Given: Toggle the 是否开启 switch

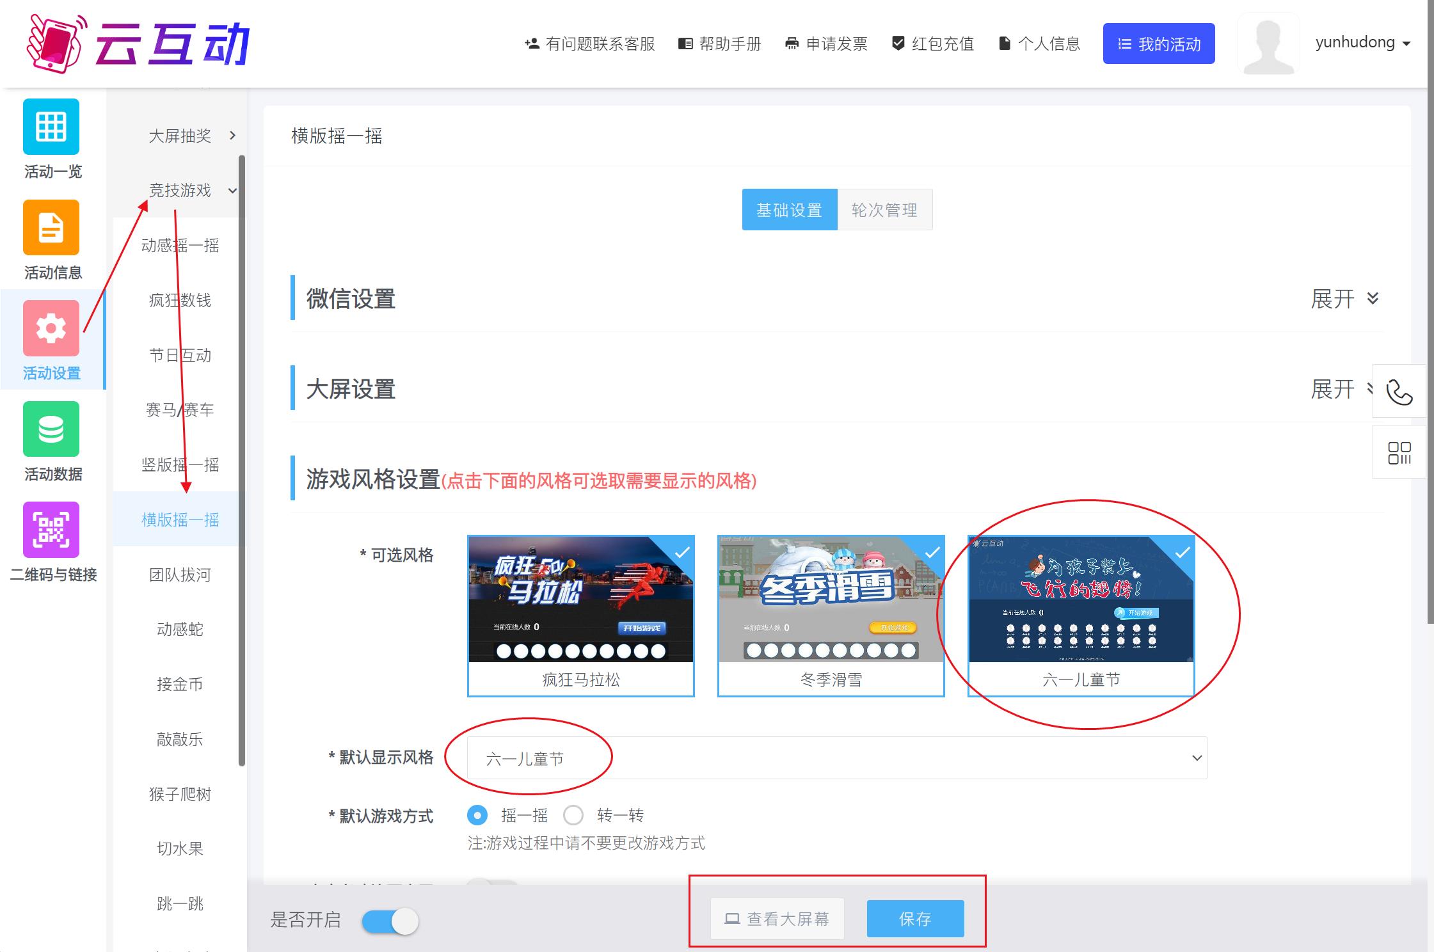Looking at the screenshot, I should coord(390,921).
